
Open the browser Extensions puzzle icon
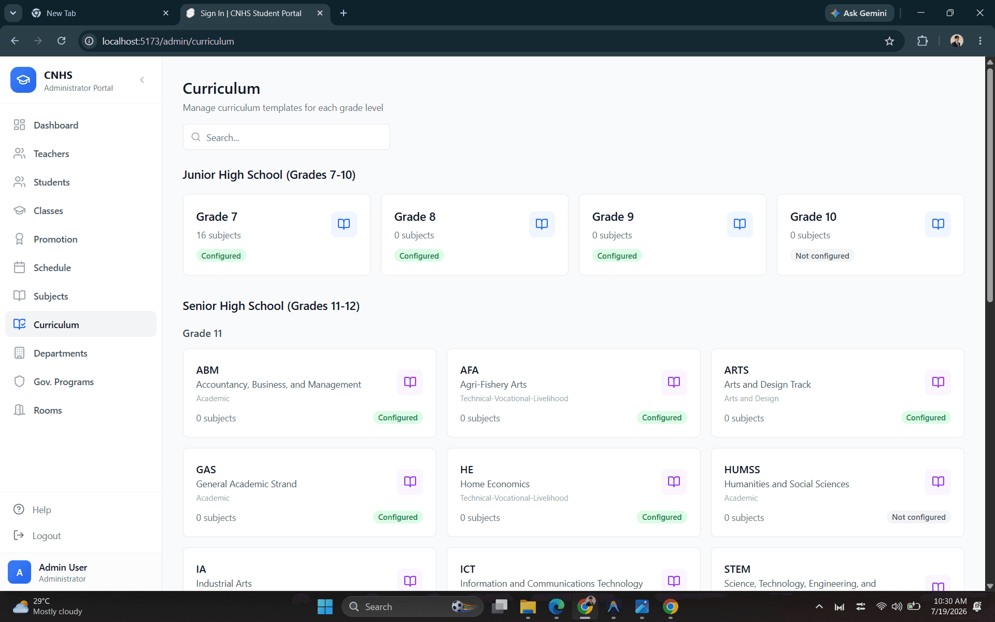click(922, 41)
